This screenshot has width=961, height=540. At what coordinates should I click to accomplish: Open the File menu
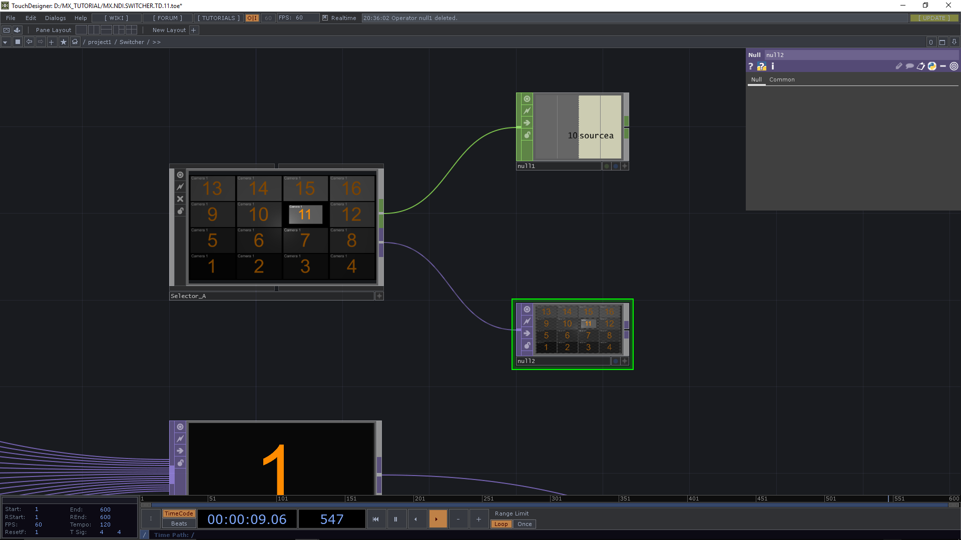click(11, 18)
